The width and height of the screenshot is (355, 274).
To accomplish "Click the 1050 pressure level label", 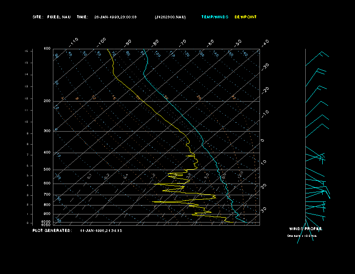I will point(46,225).
